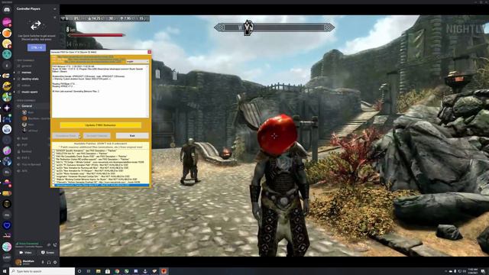Click the Windows taskbar search box
489x275 pixels.
pyautogui.click(x=42, y=271)
